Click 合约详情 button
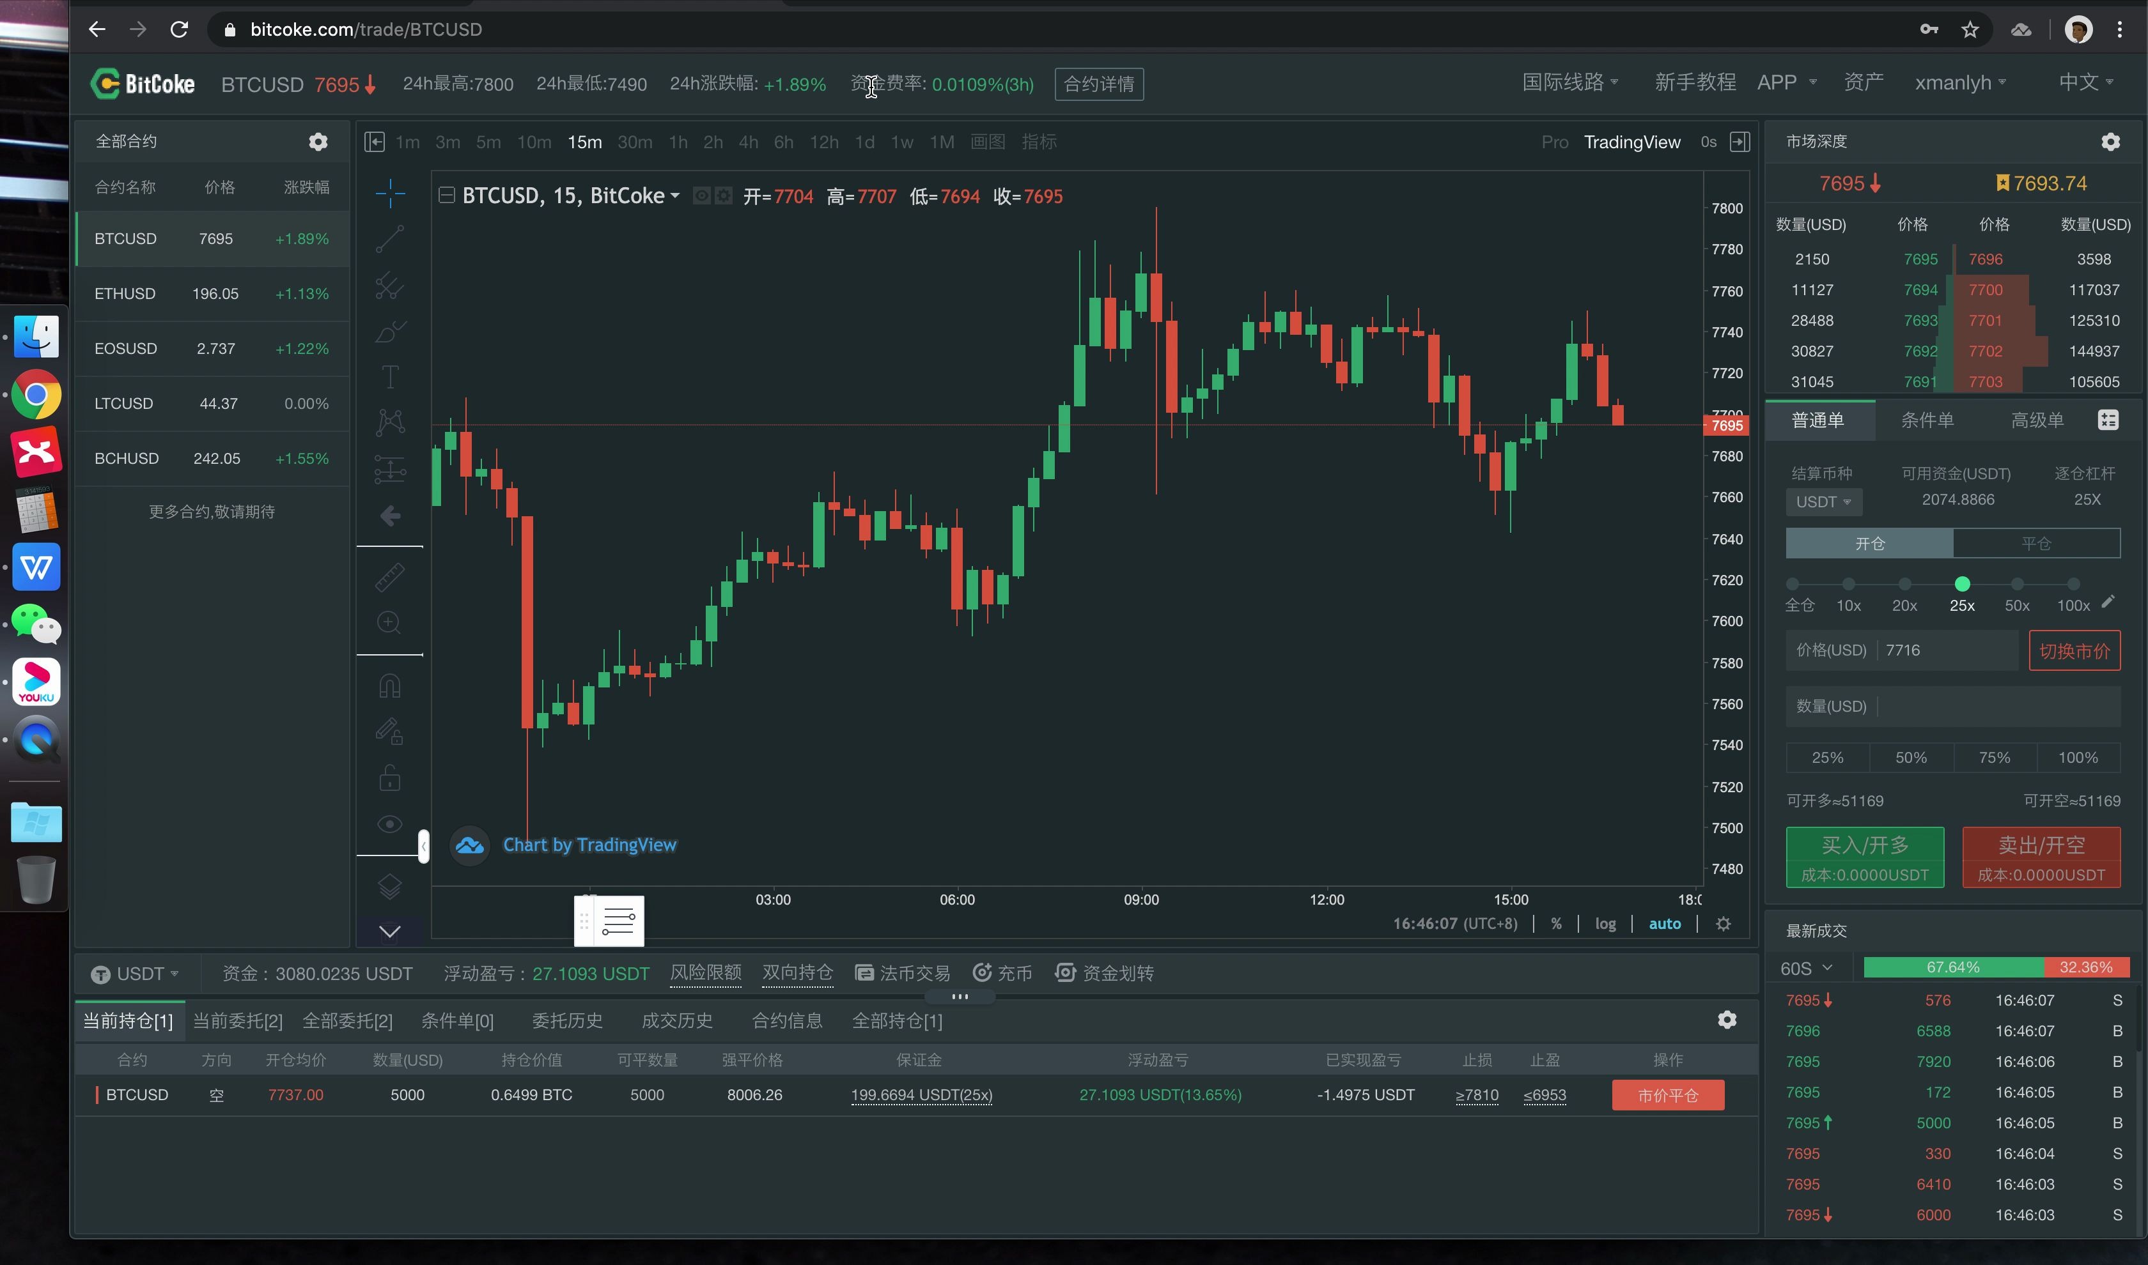Screen dimensions: 2148x1265 [x=1098, y=84]
